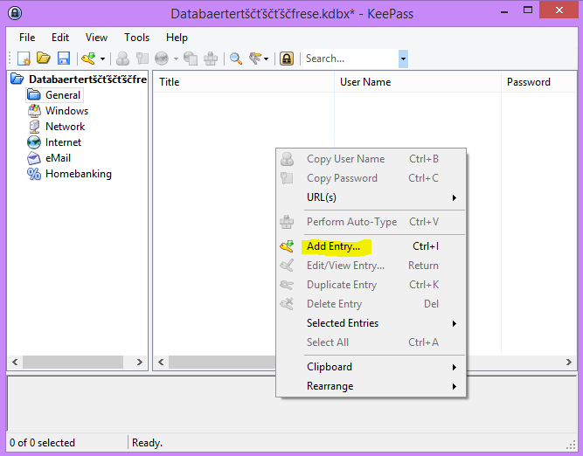Choose Edit/View Entry... in context menu

tap(371, 266)
